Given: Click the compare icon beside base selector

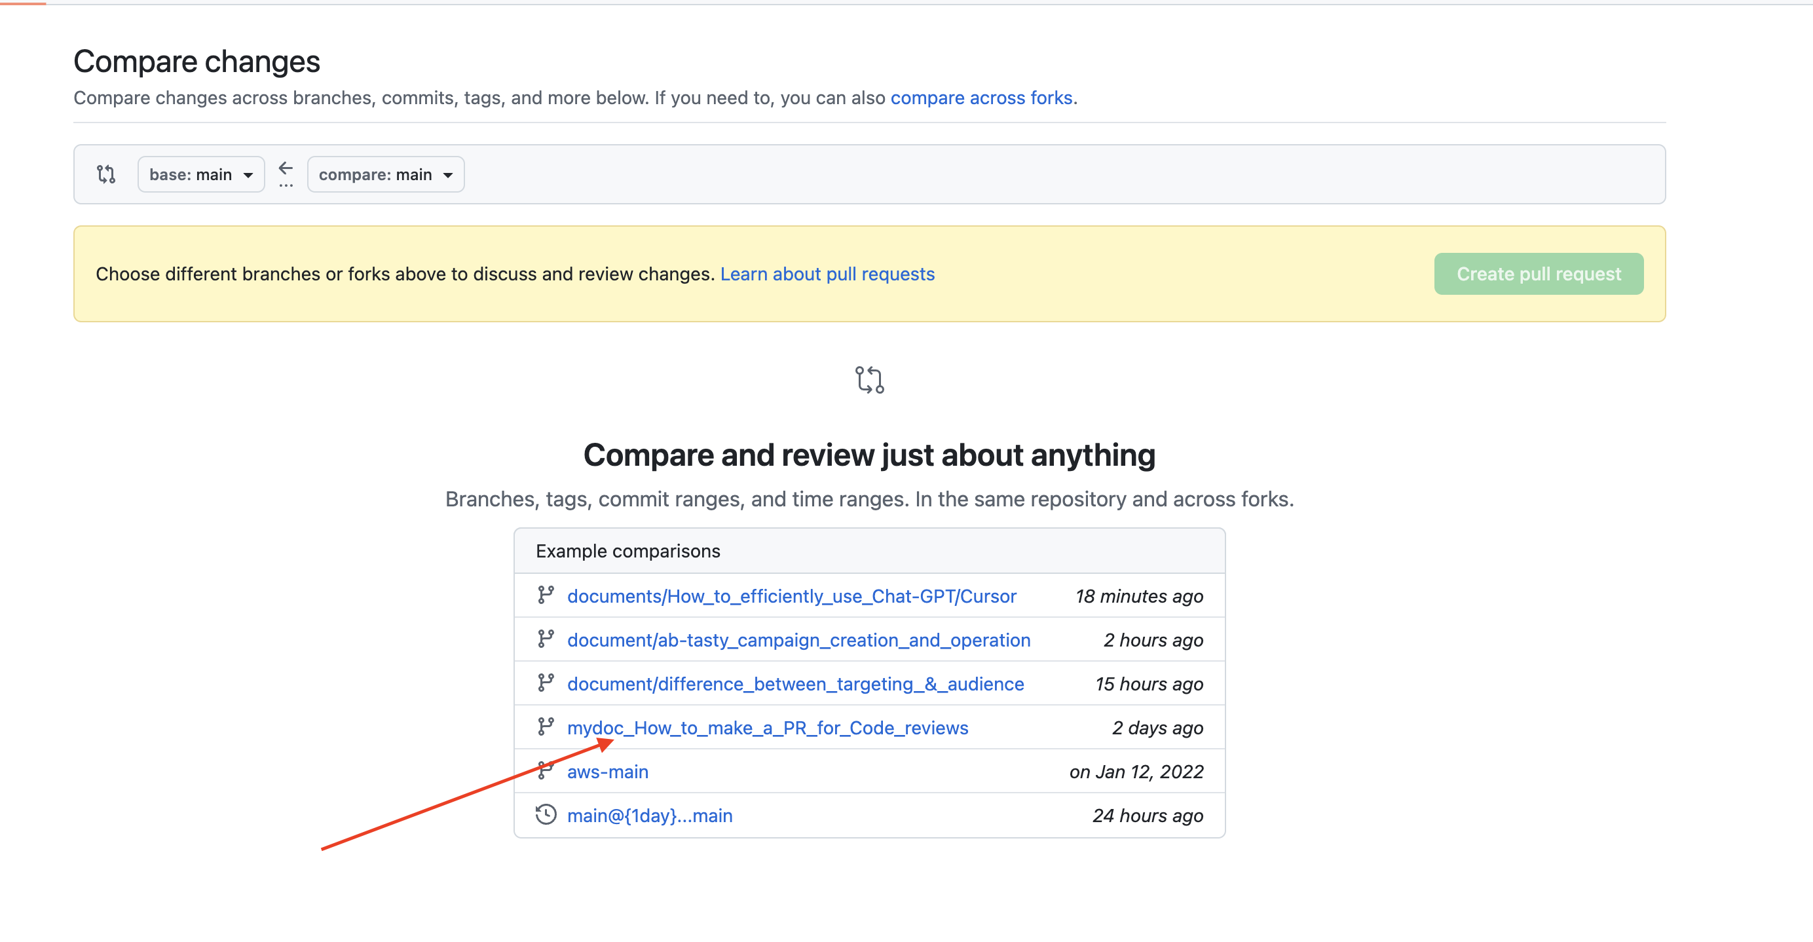Looking at the screenshot, I should pyautogui.click(x=106, y=174).
